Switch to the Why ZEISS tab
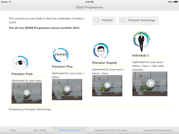 (40, 130)
